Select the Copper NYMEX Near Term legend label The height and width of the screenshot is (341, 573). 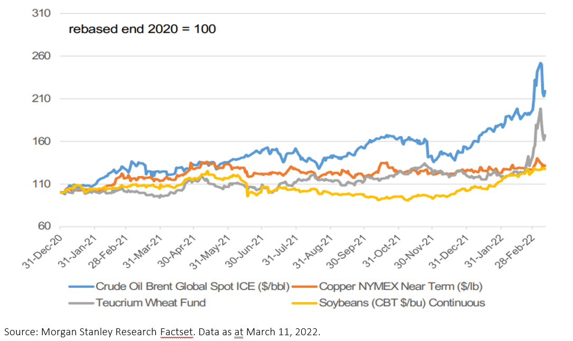point(401,287)
